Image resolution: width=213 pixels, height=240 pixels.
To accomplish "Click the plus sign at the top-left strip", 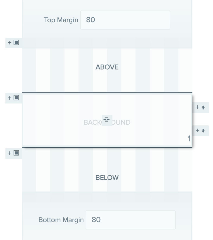I will click(10, 43).
